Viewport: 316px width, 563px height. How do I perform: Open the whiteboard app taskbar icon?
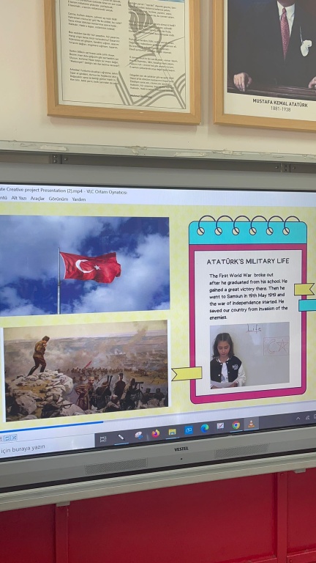(220, 427)
